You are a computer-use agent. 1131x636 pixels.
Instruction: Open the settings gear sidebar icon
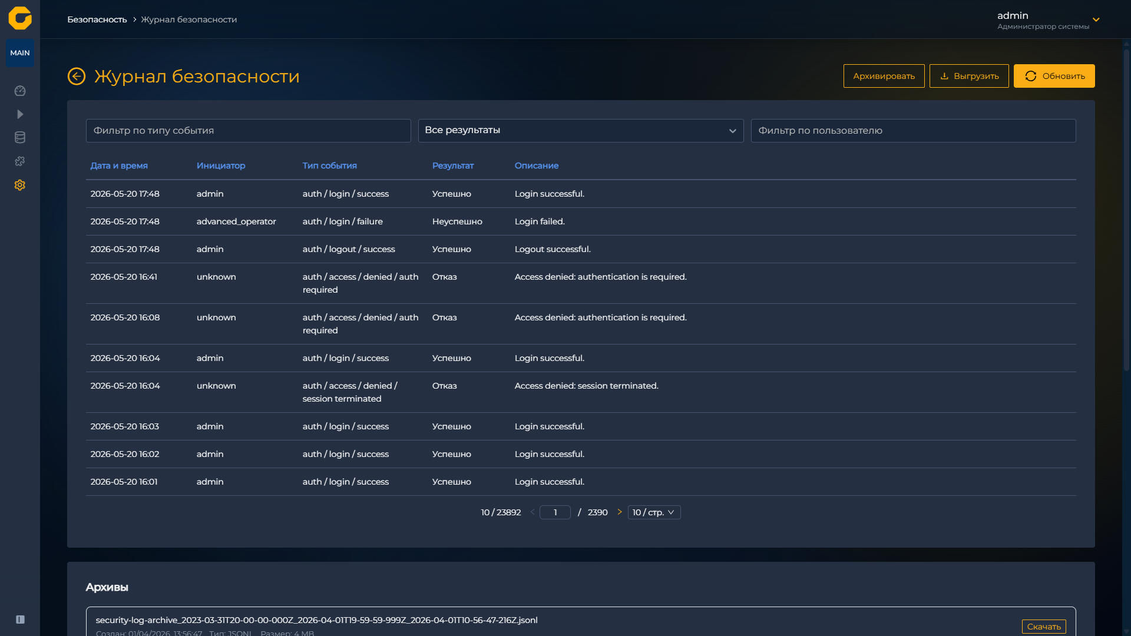[x=20, y=185]
